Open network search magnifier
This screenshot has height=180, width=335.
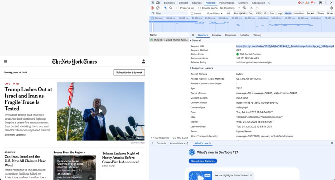(171, 8)
